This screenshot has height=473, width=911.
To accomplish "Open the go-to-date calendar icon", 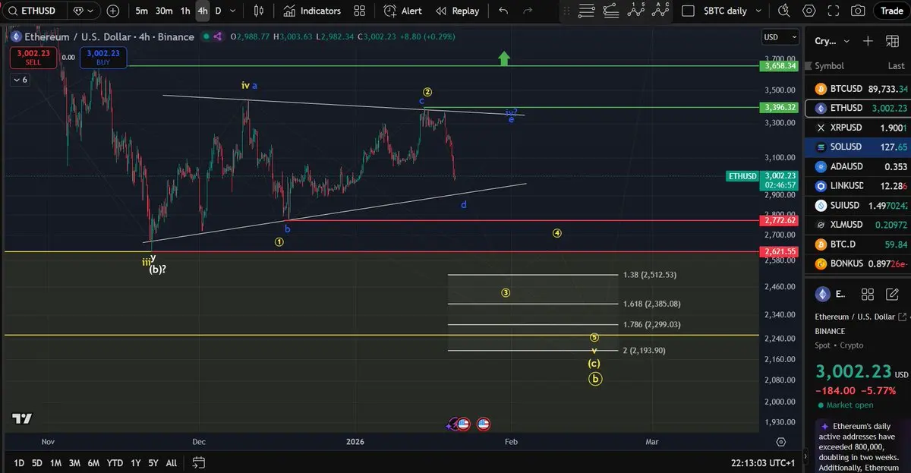I will pos(198,462).
